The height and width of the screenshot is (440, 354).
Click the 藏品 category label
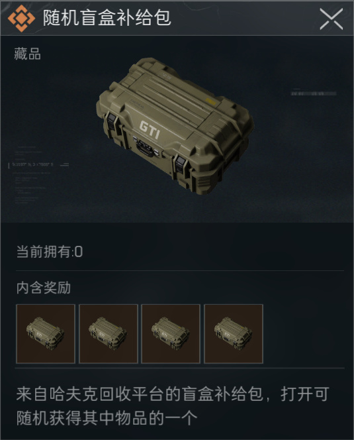click(x=28, y=54)
